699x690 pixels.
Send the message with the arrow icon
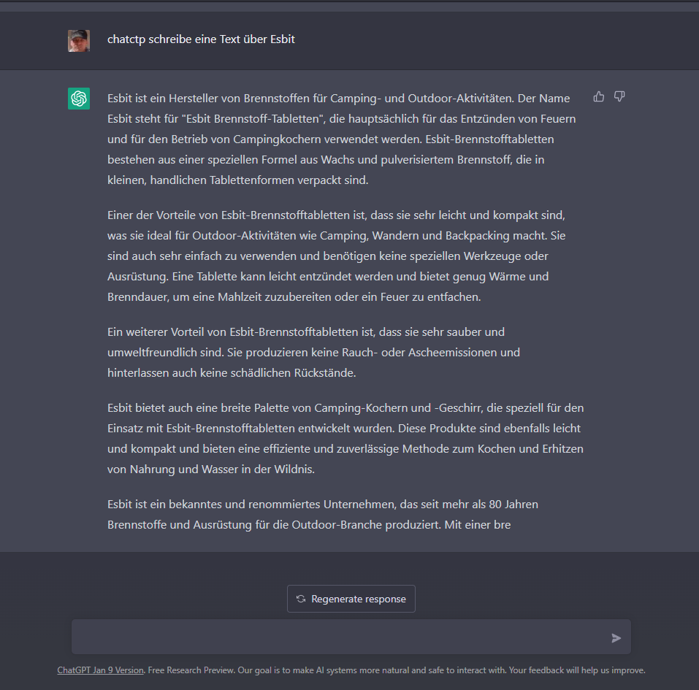click(616, 638)
